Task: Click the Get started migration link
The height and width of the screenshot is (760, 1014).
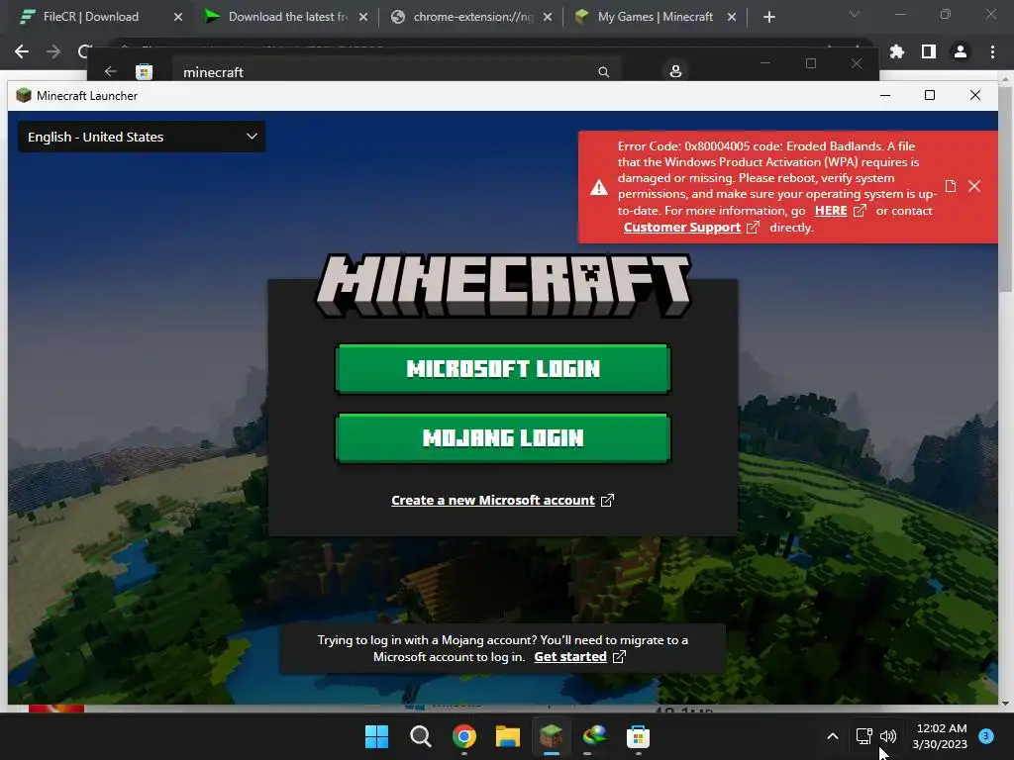Action: tap(579, 657)
